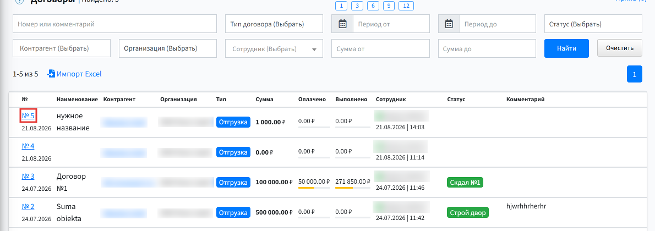
Task: Click the Импорт Excel file icon
Action: tap(51, 74)
